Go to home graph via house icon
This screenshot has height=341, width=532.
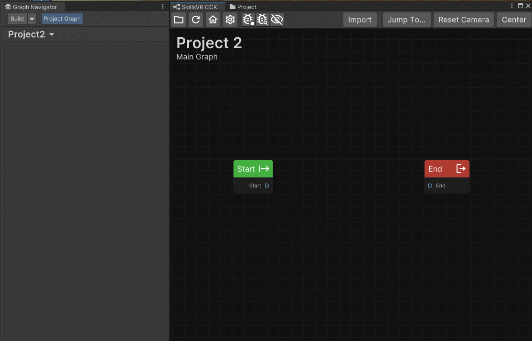click(x=213, y=20)
